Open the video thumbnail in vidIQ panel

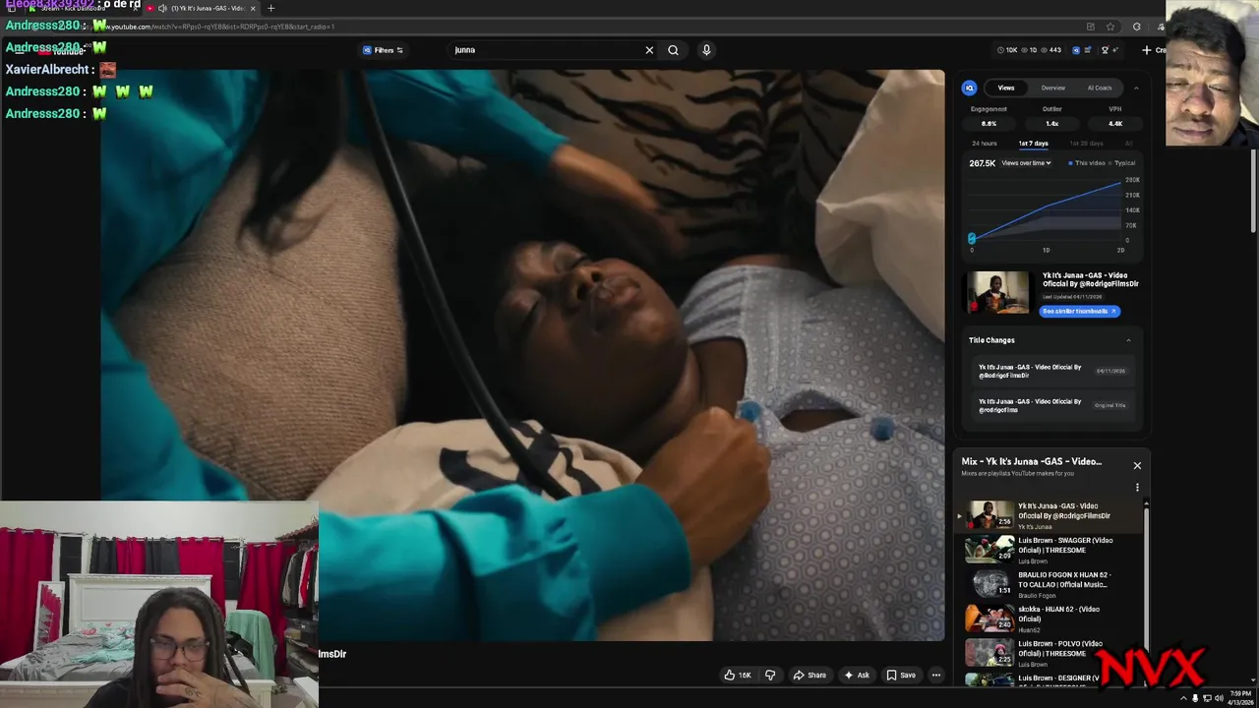point(997,293)
